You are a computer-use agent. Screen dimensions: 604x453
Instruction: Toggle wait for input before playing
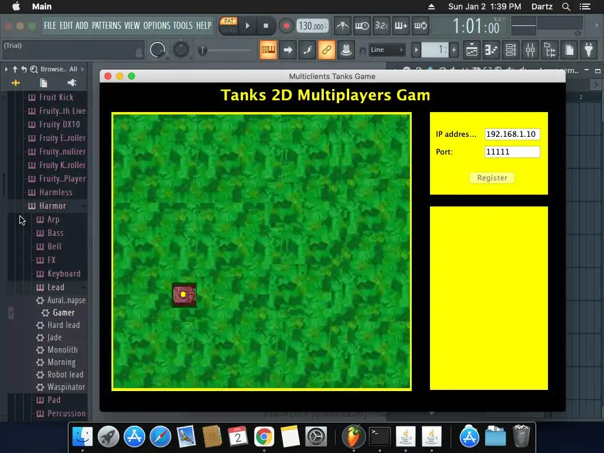point(362,26)
